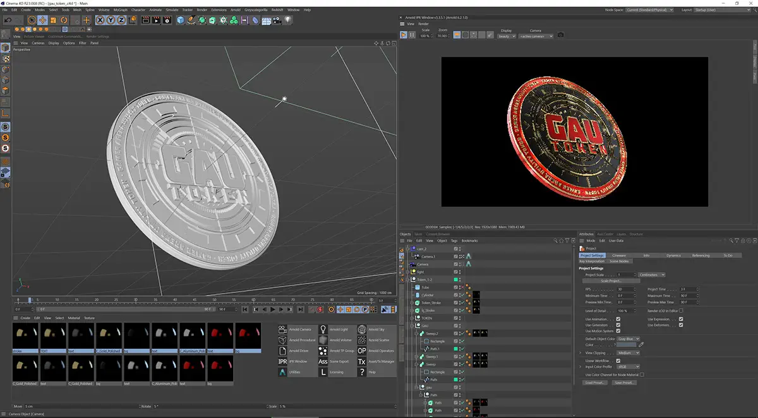Click the Camera object icon in the top toolbar
Image resolution: width=758 pixels, height=418 pixels.
[x=277, y=20]
